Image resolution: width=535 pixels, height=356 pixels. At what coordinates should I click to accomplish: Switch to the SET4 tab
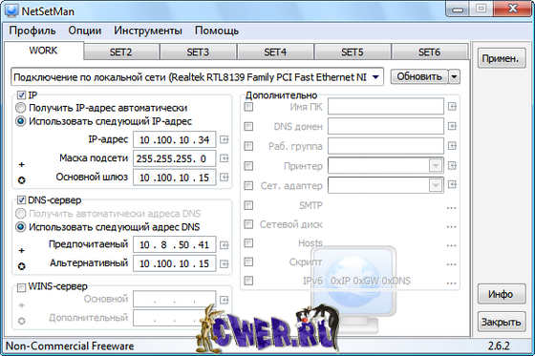pos(275,52)
